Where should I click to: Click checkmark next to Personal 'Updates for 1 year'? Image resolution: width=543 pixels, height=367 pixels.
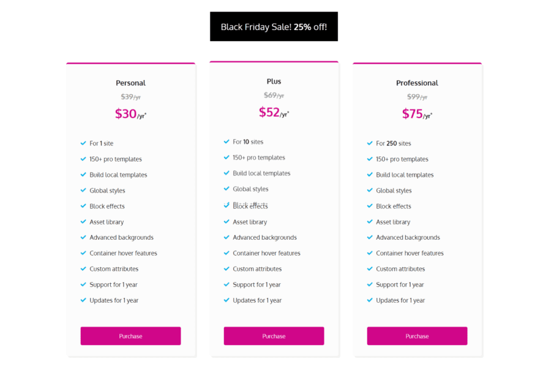click(83, 300)
